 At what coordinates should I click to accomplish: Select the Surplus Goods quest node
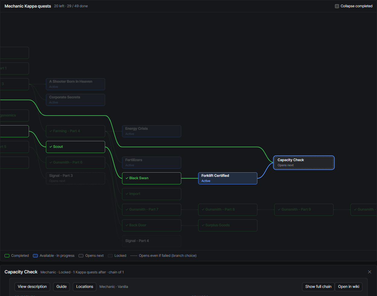(228, 225)
